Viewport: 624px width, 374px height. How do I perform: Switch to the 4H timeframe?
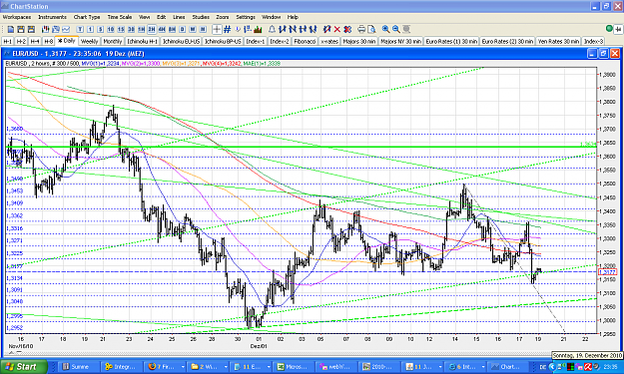point(162,29)
